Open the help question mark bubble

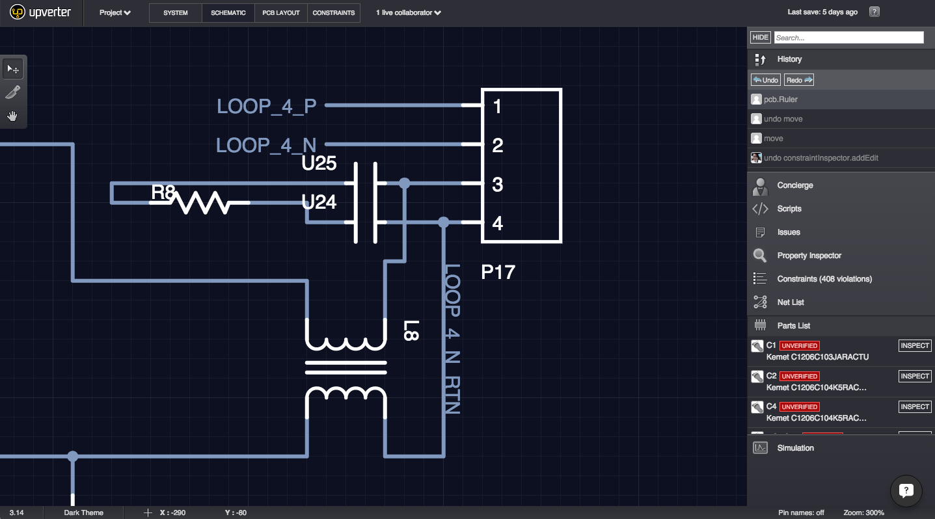(906, 490)
